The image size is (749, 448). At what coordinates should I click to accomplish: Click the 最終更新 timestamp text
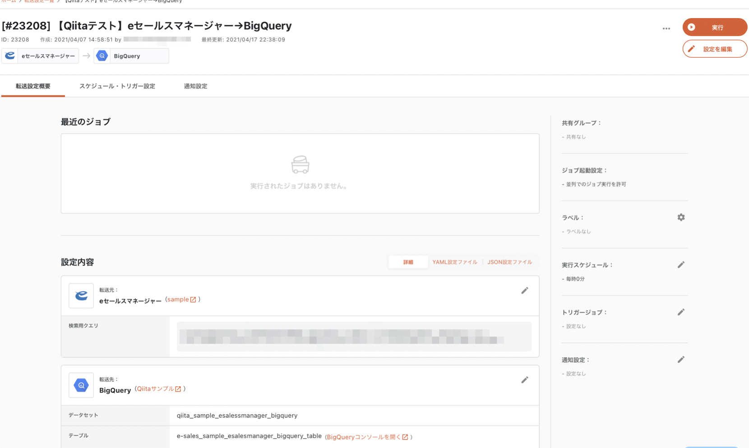click(x=243, y=40)
